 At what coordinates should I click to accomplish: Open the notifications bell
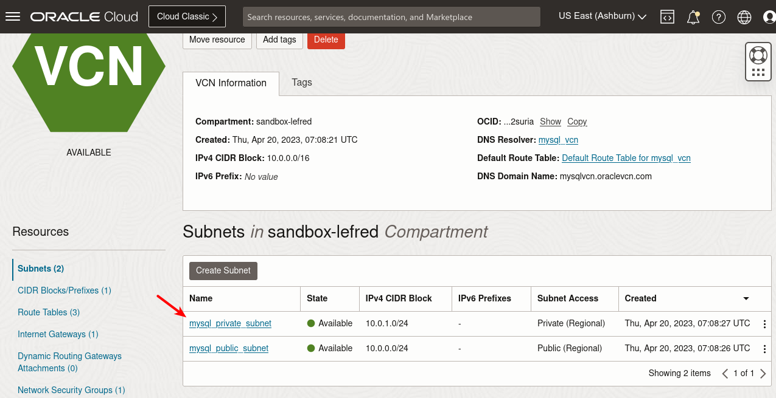[693, 17]
